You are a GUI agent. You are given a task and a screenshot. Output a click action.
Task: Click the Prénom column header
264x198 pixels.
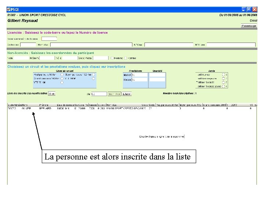point(48,105)
